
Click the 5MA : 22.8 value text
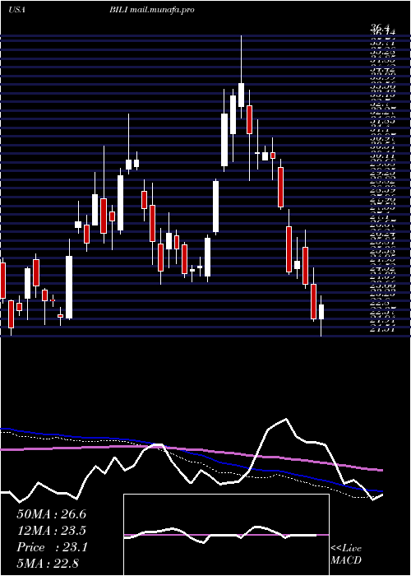tap(48, 563)
